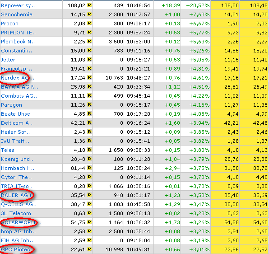Open the Procon stock link
The image size is (269, 254).
[x=9, y=24]
